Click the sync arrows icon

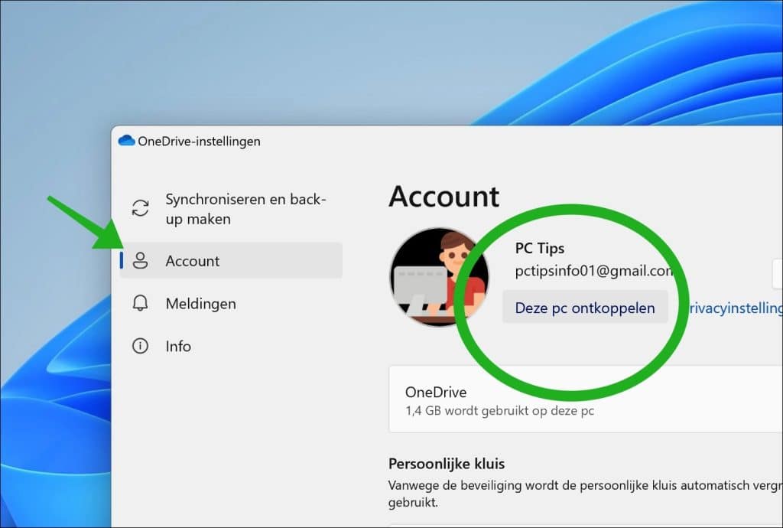(141, 208)
